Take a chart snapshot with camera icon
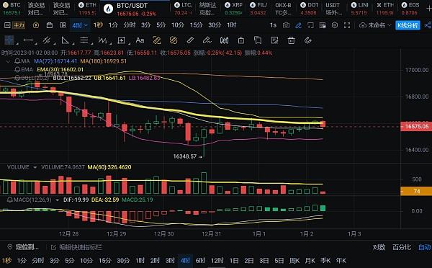 (x=287, y=25)
